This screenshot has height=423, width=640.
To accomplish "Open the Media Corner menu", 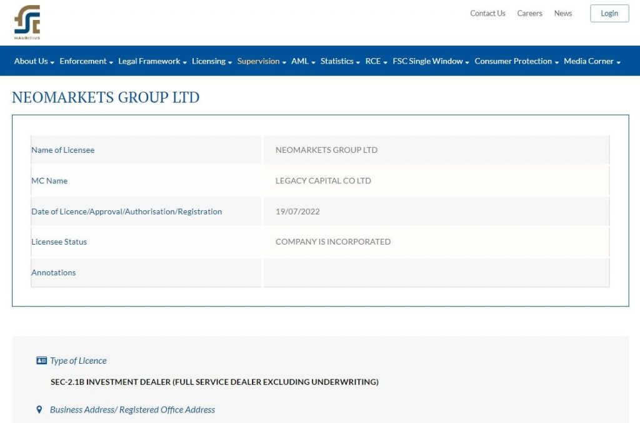I will (592, 61).
